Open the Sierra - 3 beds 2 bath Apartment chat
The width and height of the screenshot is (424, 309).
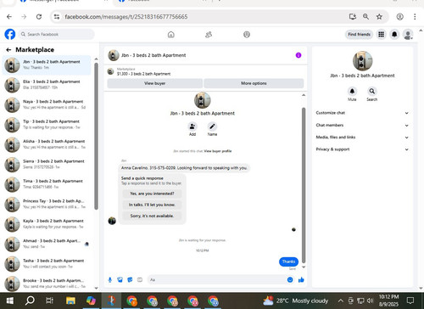click(47, 164)
